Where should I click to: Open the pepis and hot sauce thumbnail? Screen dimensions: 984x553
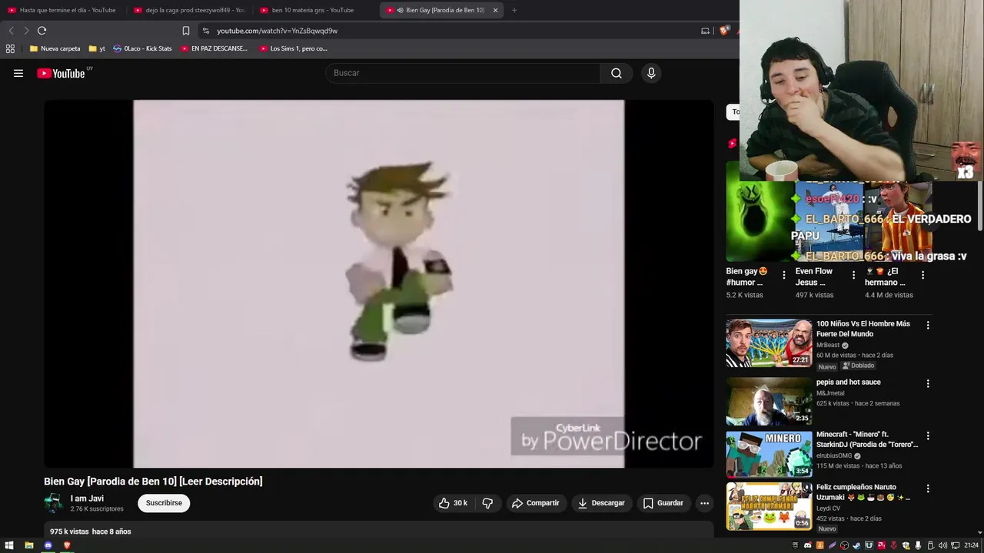769,401
